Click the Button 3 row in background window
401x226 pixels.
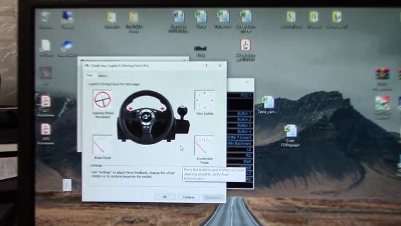tap(240, 126)
